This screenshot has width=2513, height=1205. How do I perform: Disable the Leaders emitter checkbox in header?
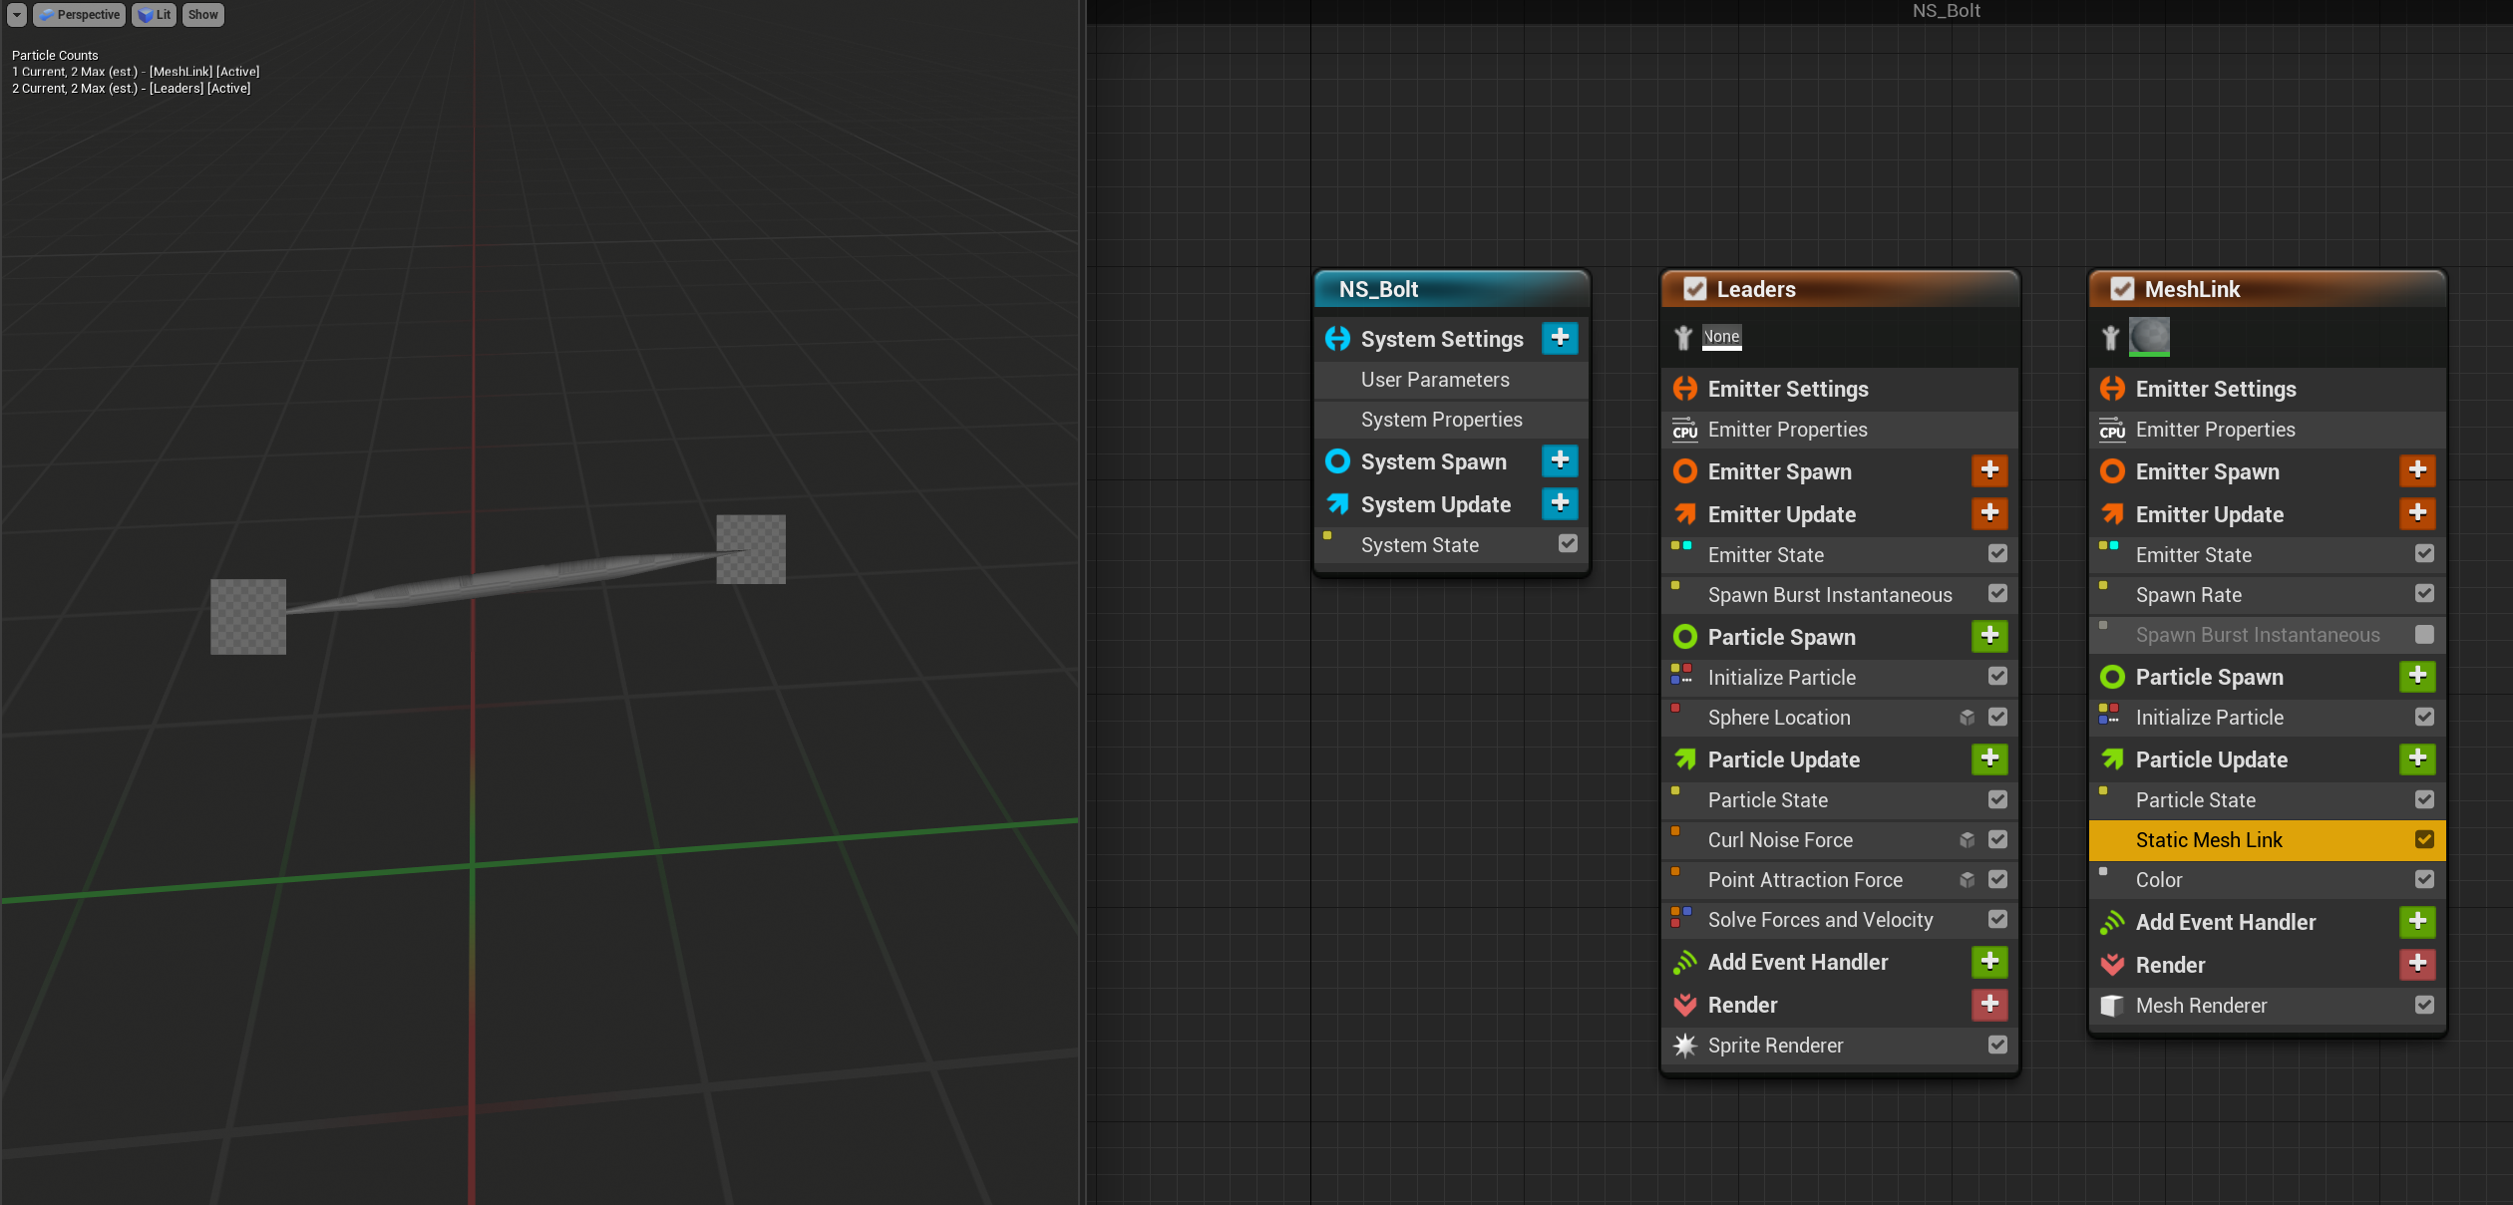[1694, 289]
